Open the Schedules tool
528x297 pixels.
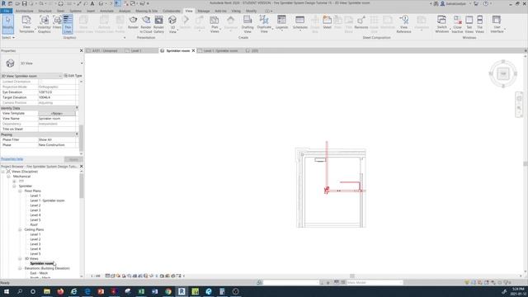(x=299, y=22)
